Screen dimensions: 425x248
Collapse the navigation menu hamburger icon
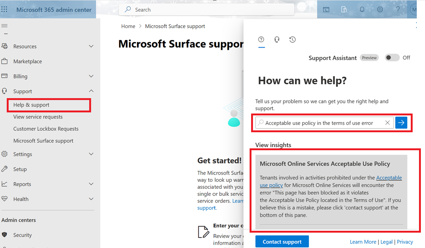(4, 26)
